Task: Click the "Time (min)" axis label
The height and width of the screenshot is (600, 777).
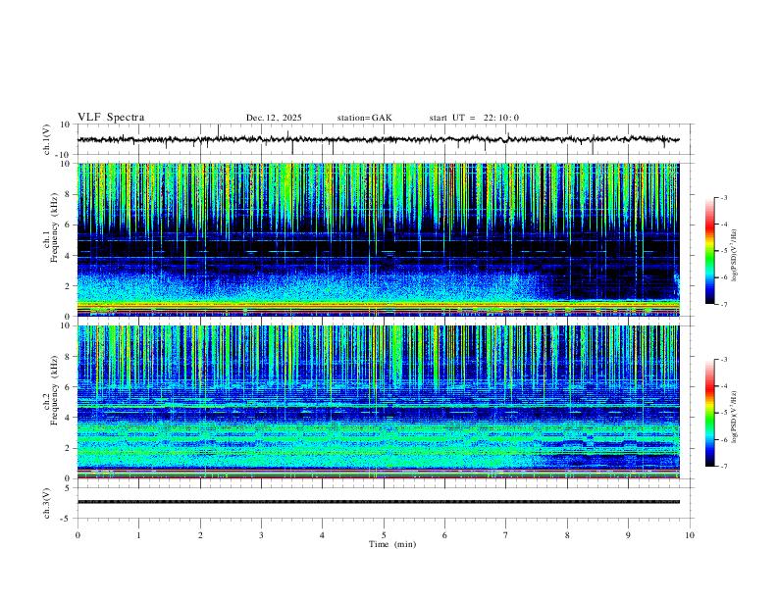Action: [x=392, y=544]
